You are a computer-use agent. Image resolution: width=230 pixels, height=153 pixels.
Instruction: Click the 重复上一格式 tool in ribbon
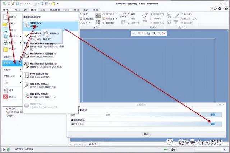coord(188,19)
